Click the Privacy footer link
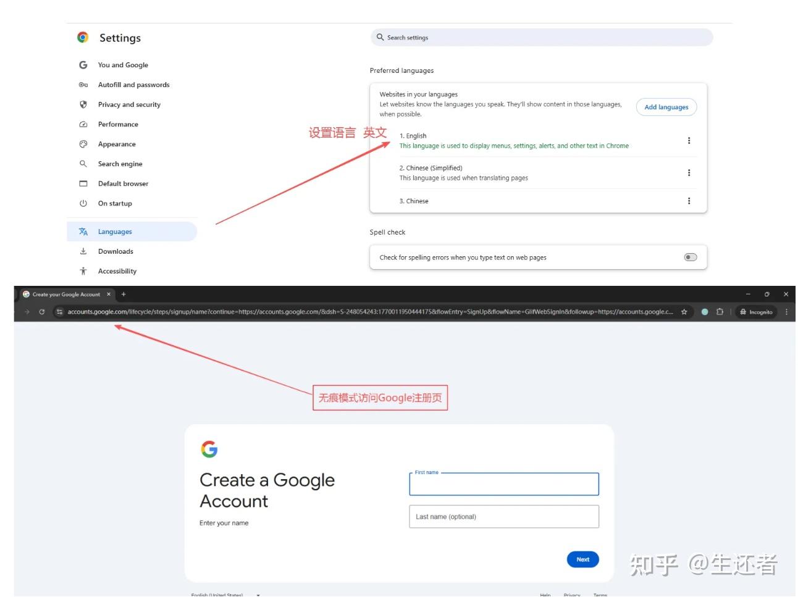 coord(572,595)
